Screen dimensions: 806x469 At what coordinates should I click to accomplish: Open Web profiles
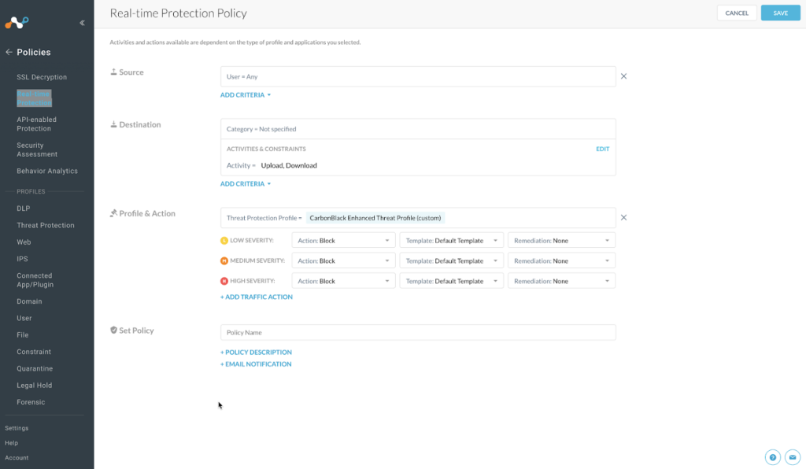click(24, 242)
